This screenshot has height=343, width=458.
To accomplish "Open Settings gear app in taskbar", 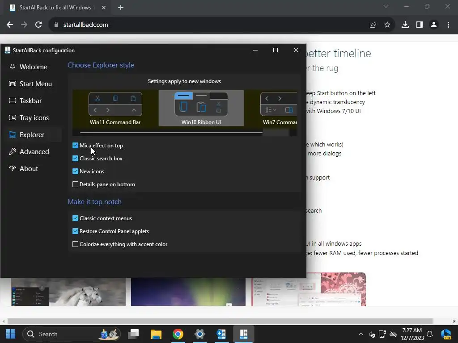I will [199, 334].
